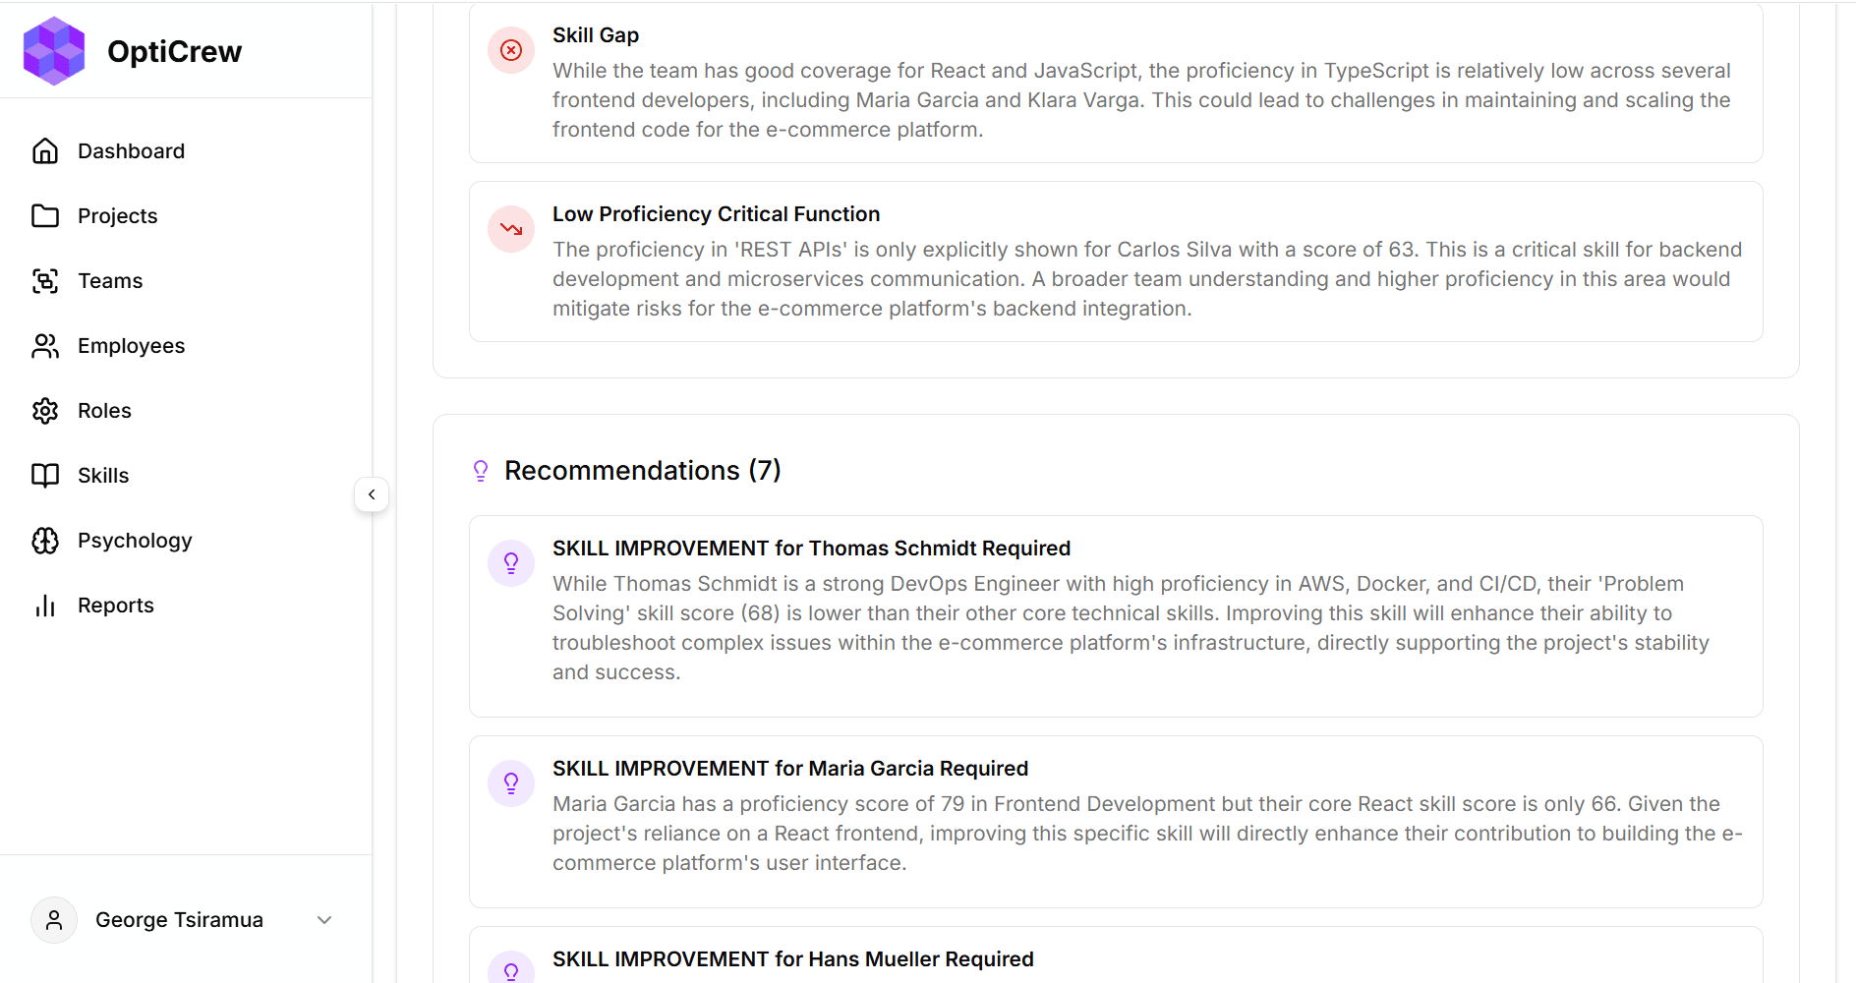
Task: Click the OptiCrew logo
Action: [x=54, y=50]
